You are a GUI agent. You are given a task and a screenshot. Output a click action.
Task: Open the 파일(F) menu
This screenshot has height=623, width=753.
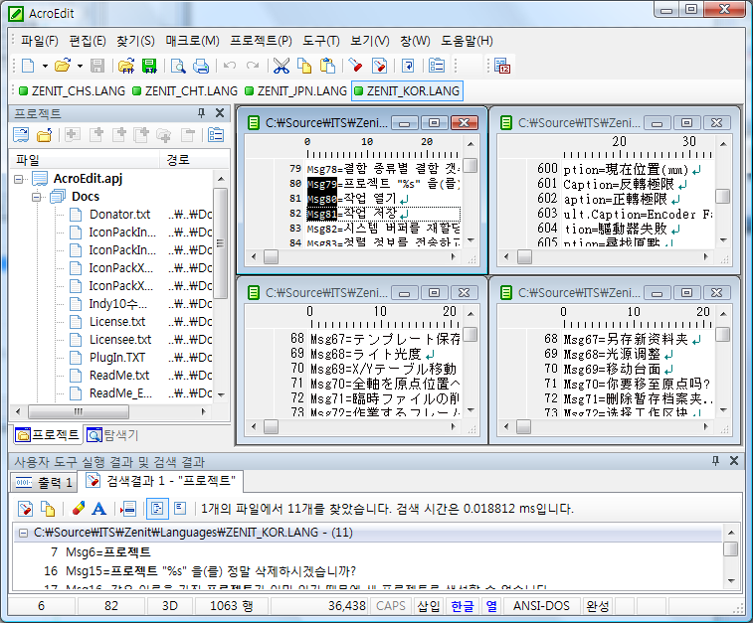tap(40, 42)
